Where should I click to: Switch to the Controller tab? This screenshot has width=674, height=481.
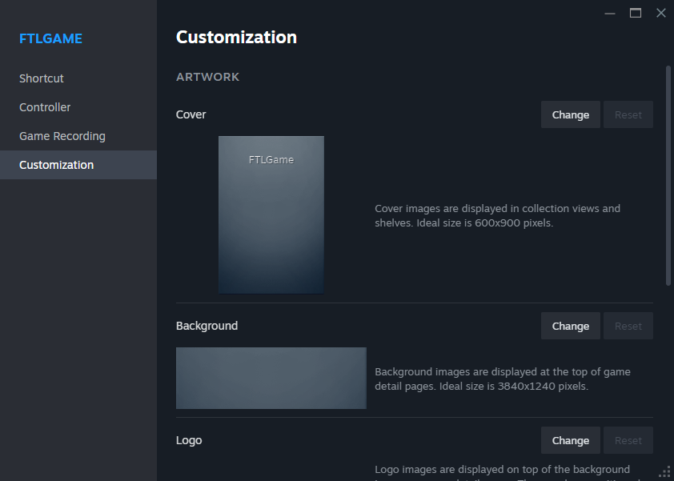[45, 107]
